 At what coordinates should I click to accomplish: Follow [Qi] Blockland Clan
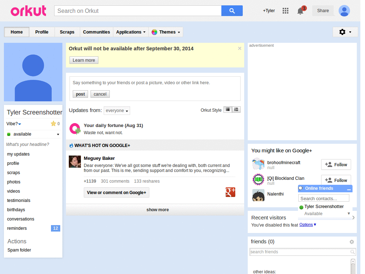[336, 180]
